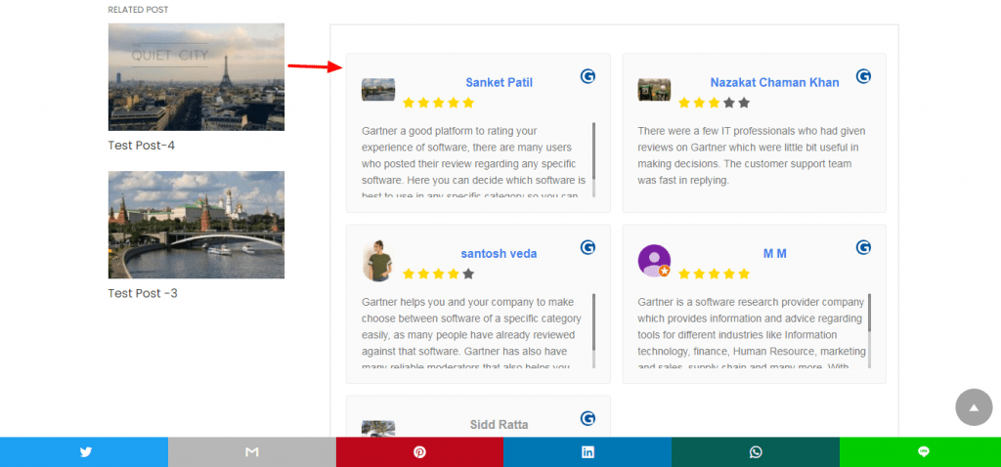
Task: Click review text starting 'Gartner a good platform'
Action: 474,160
